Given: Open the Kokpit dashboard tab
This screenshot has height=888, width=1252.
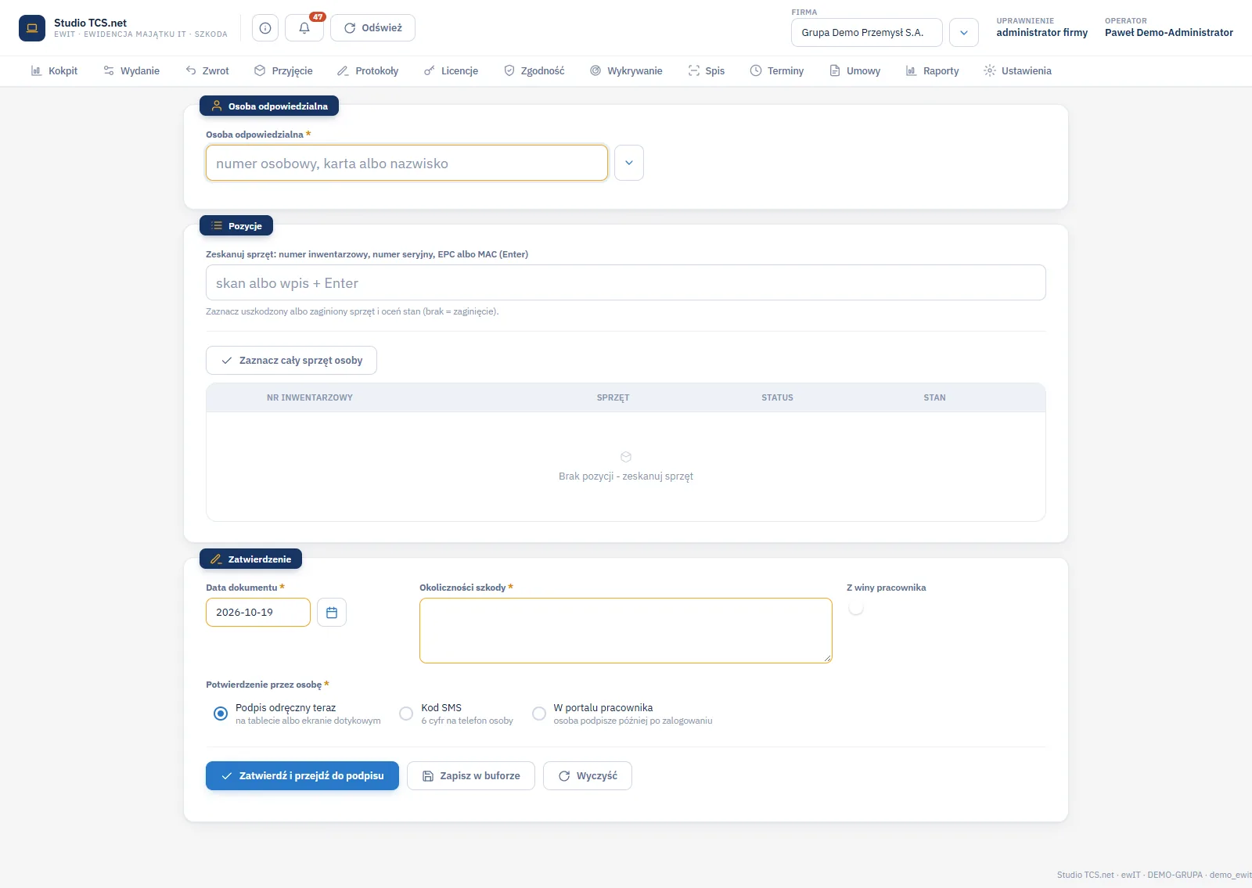Looking at the screenshot, I should point(54,71).
